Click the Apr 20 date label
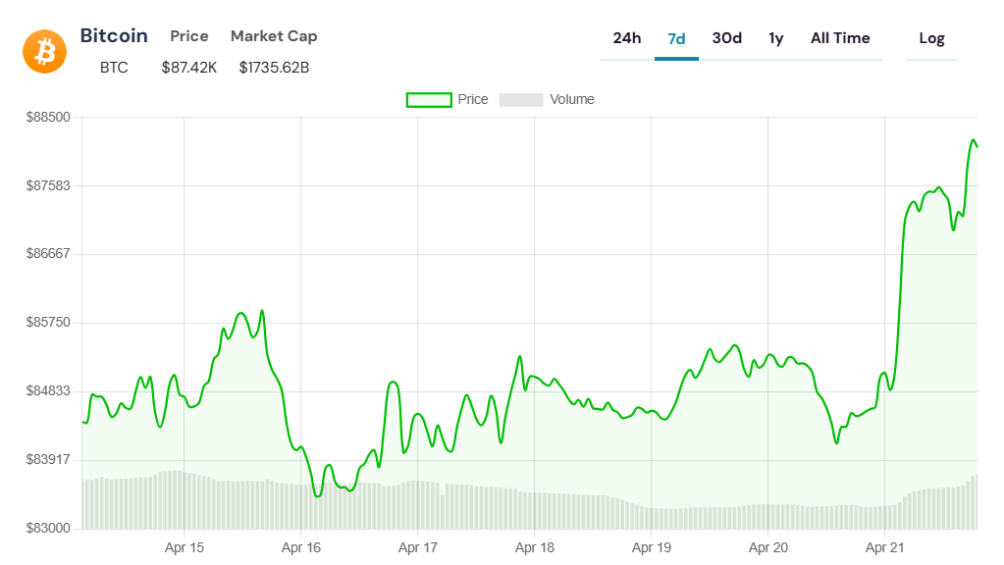 pyautogui.click(x=768, y=547)
